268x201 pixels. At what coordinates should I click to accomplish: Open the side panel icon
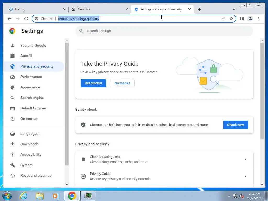coord(242,19)
